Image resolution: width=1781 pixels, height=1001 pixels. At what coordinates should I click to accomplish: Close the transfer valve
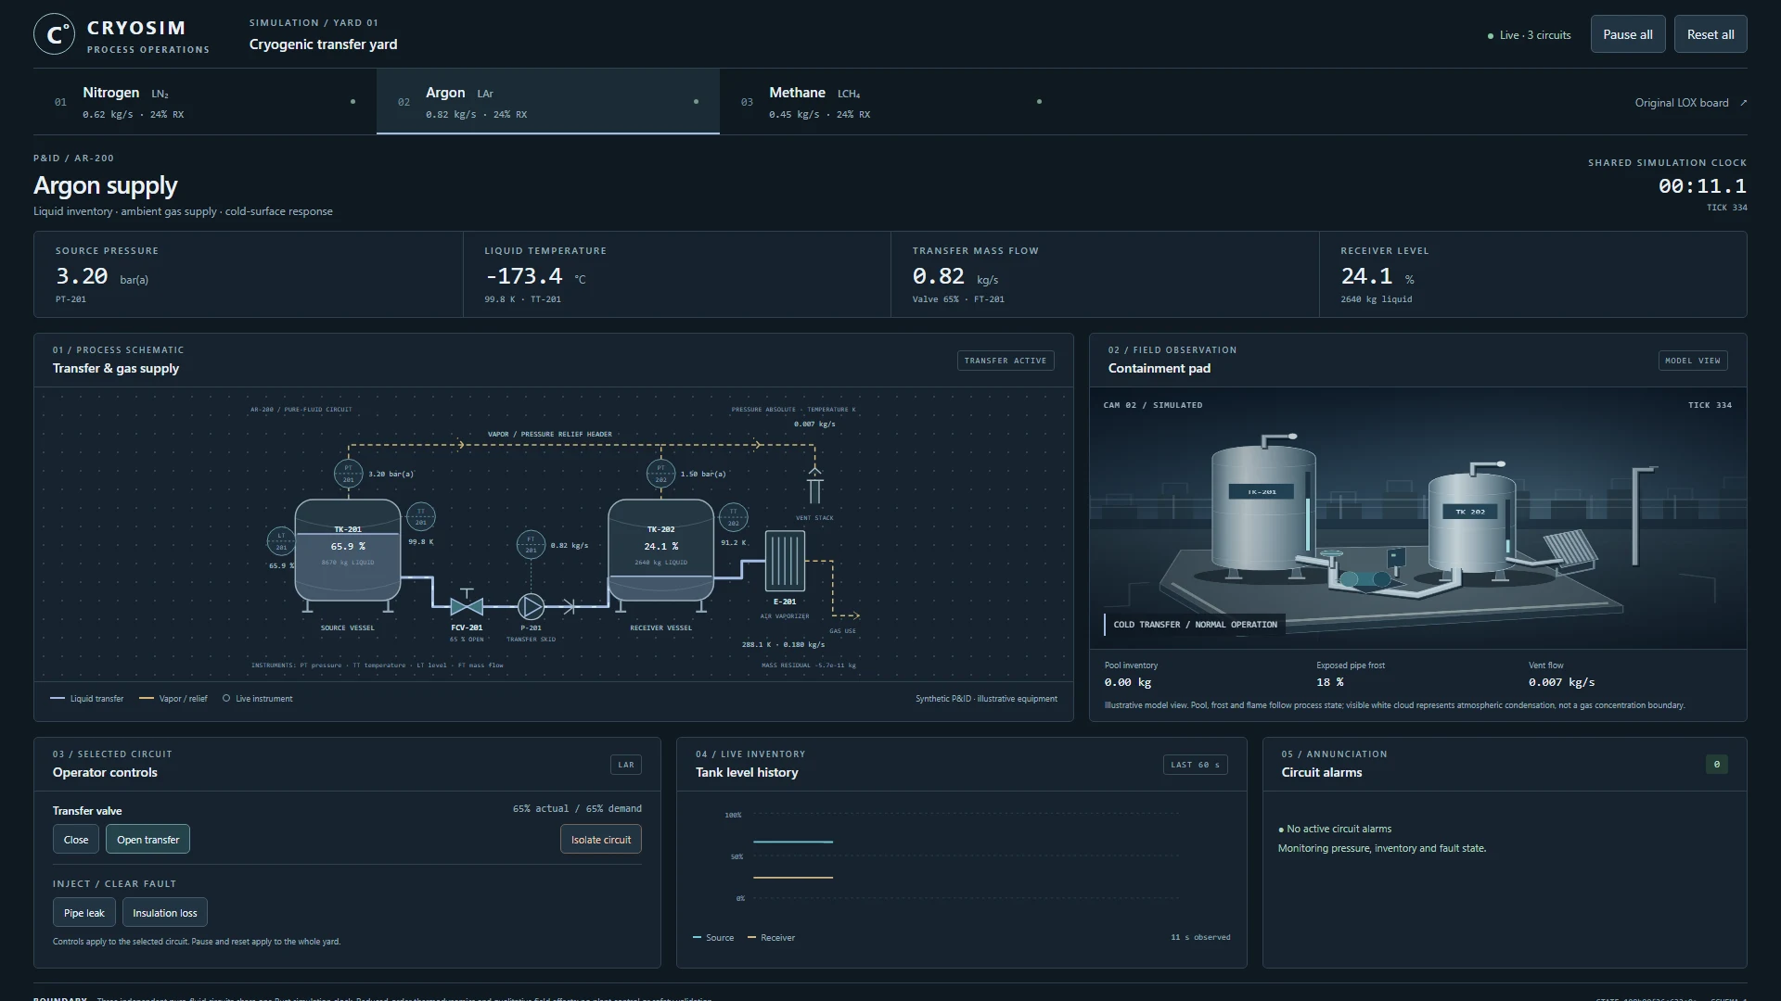(x=76, y=840)
